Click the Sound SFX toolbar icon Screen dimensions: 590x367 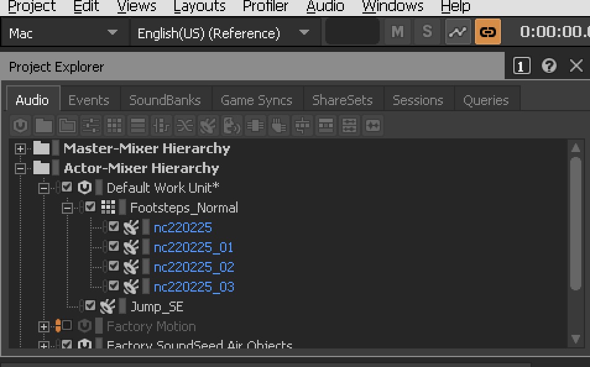tap(208, 125)
